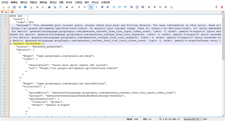Run macro multiple times fast-forward button
225x121 pixels.
tap(166, 7)
